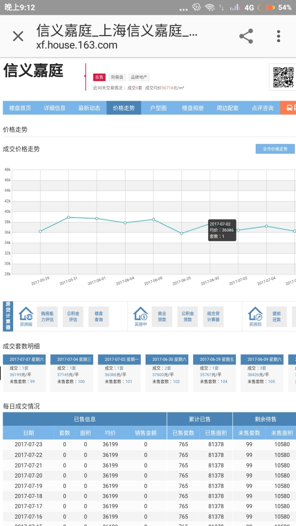Click the 累计已售 table group header
Viewport: 296px width, 526px height.
(x=200, y=419)
